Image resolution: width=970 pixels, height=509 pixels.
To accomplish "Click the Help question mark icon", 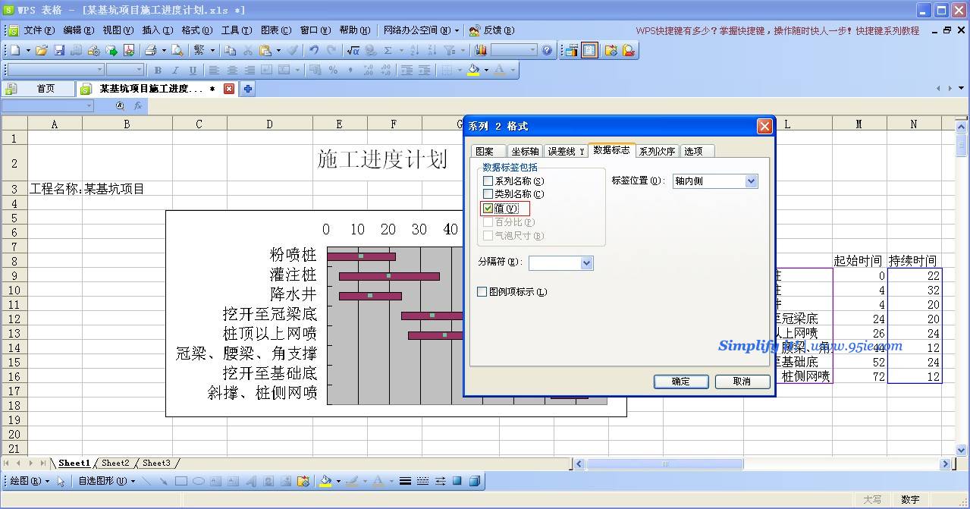I will 548,50.
